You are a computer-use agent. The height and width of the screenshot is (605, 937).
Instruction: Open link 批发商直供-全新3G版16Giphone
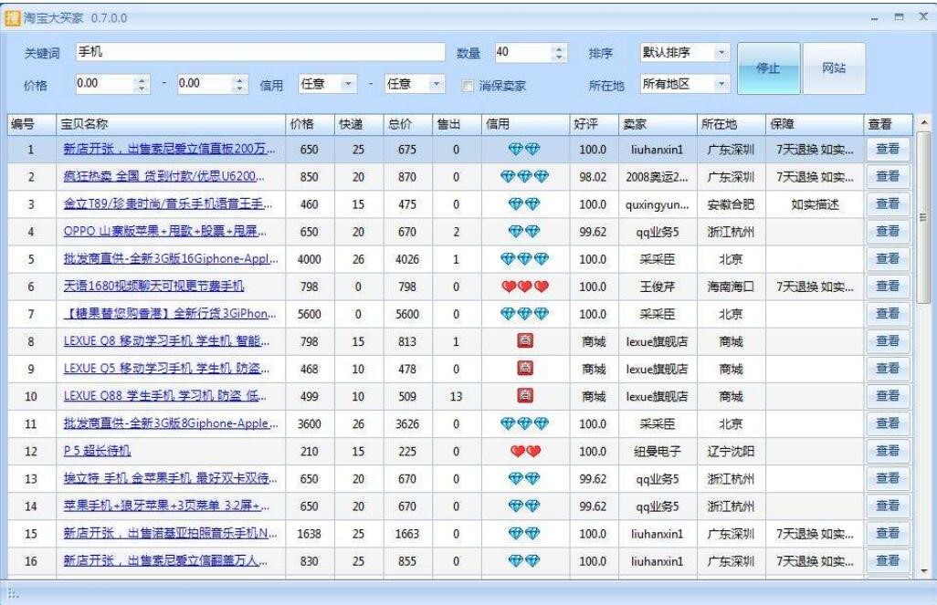tap(171, 259)
